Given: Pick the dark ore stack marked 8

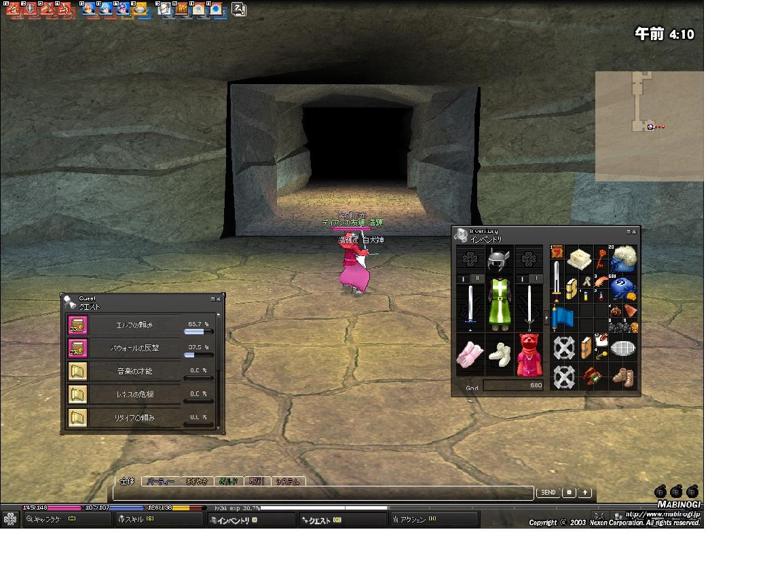Looking at the screenshot, I should coord(615,326).
